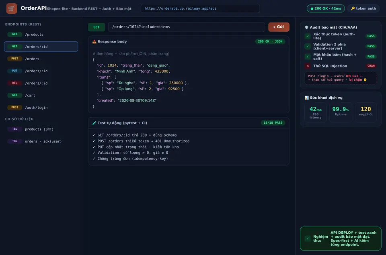This screenshot has height=255, width=386.
Task: Click the tong value 435000
Action: [162, 71]
